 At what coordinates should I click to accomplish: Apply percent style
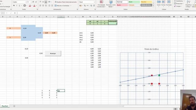tap(85, 5)
